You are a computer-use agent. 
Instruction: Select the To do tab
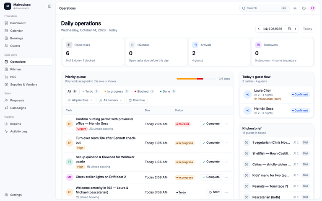91,91
